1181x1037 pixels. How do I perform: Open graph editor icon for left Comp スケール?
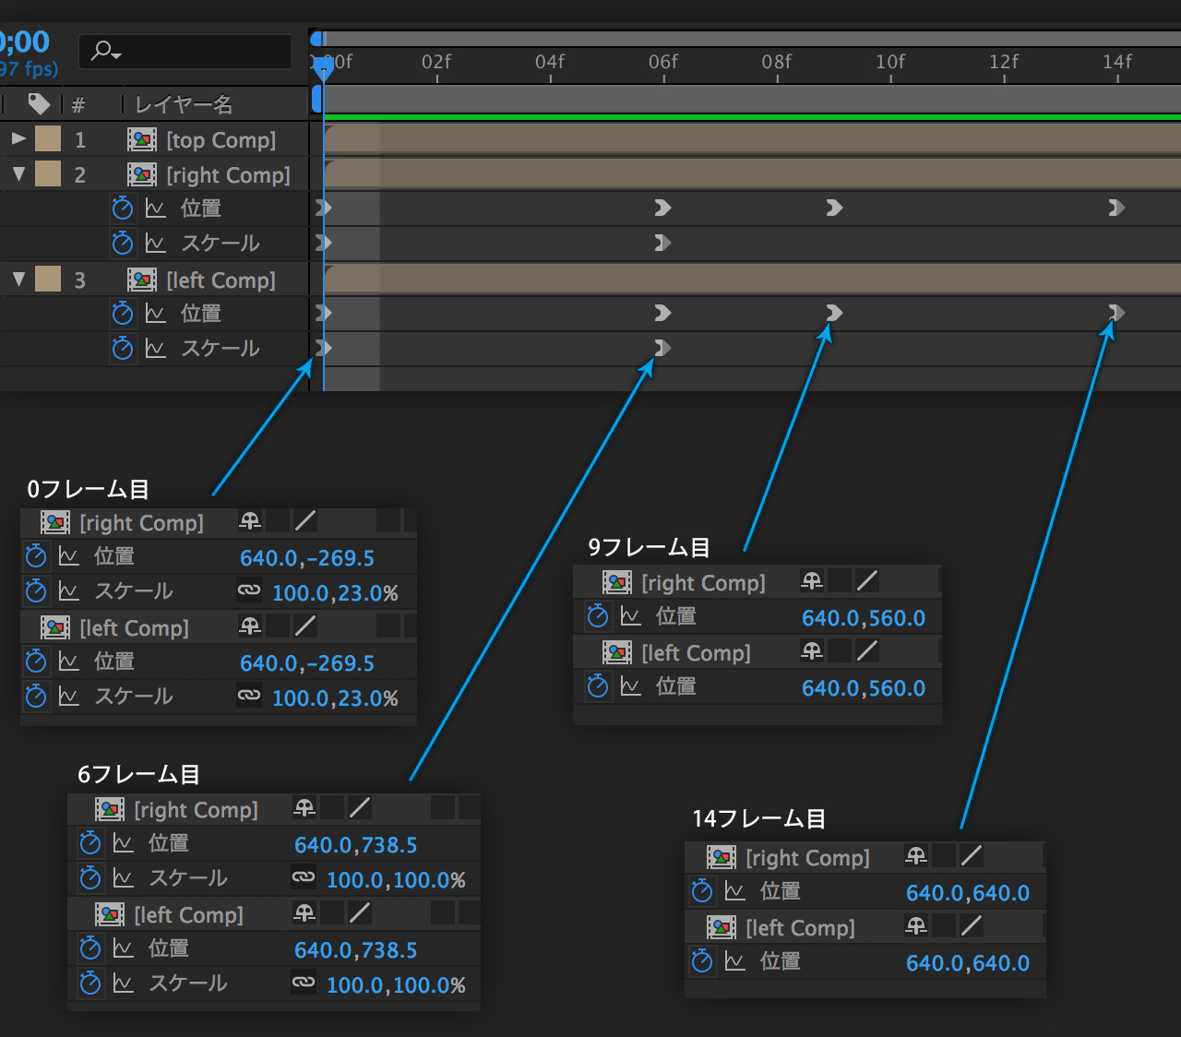(155, 349)
